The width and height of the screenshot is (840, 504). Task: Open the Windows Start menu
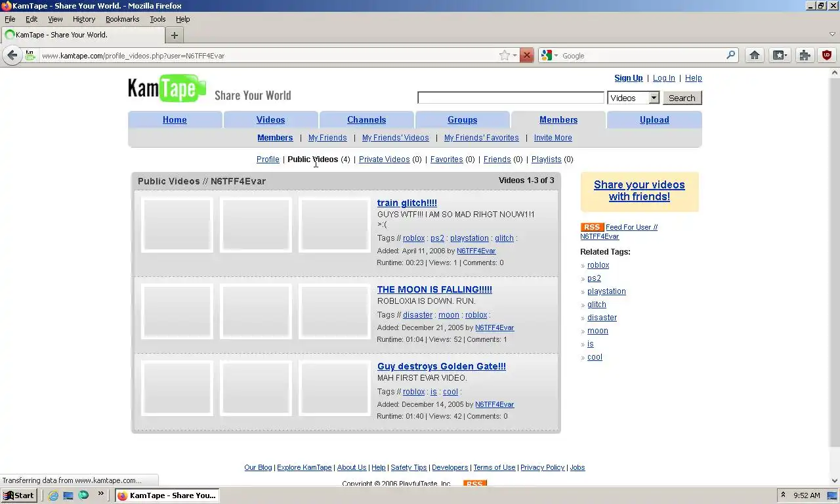coord(18,495)
